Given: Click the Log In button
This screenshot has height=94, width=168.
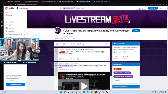Looking at the screenshot, I should tap(141, 8).
